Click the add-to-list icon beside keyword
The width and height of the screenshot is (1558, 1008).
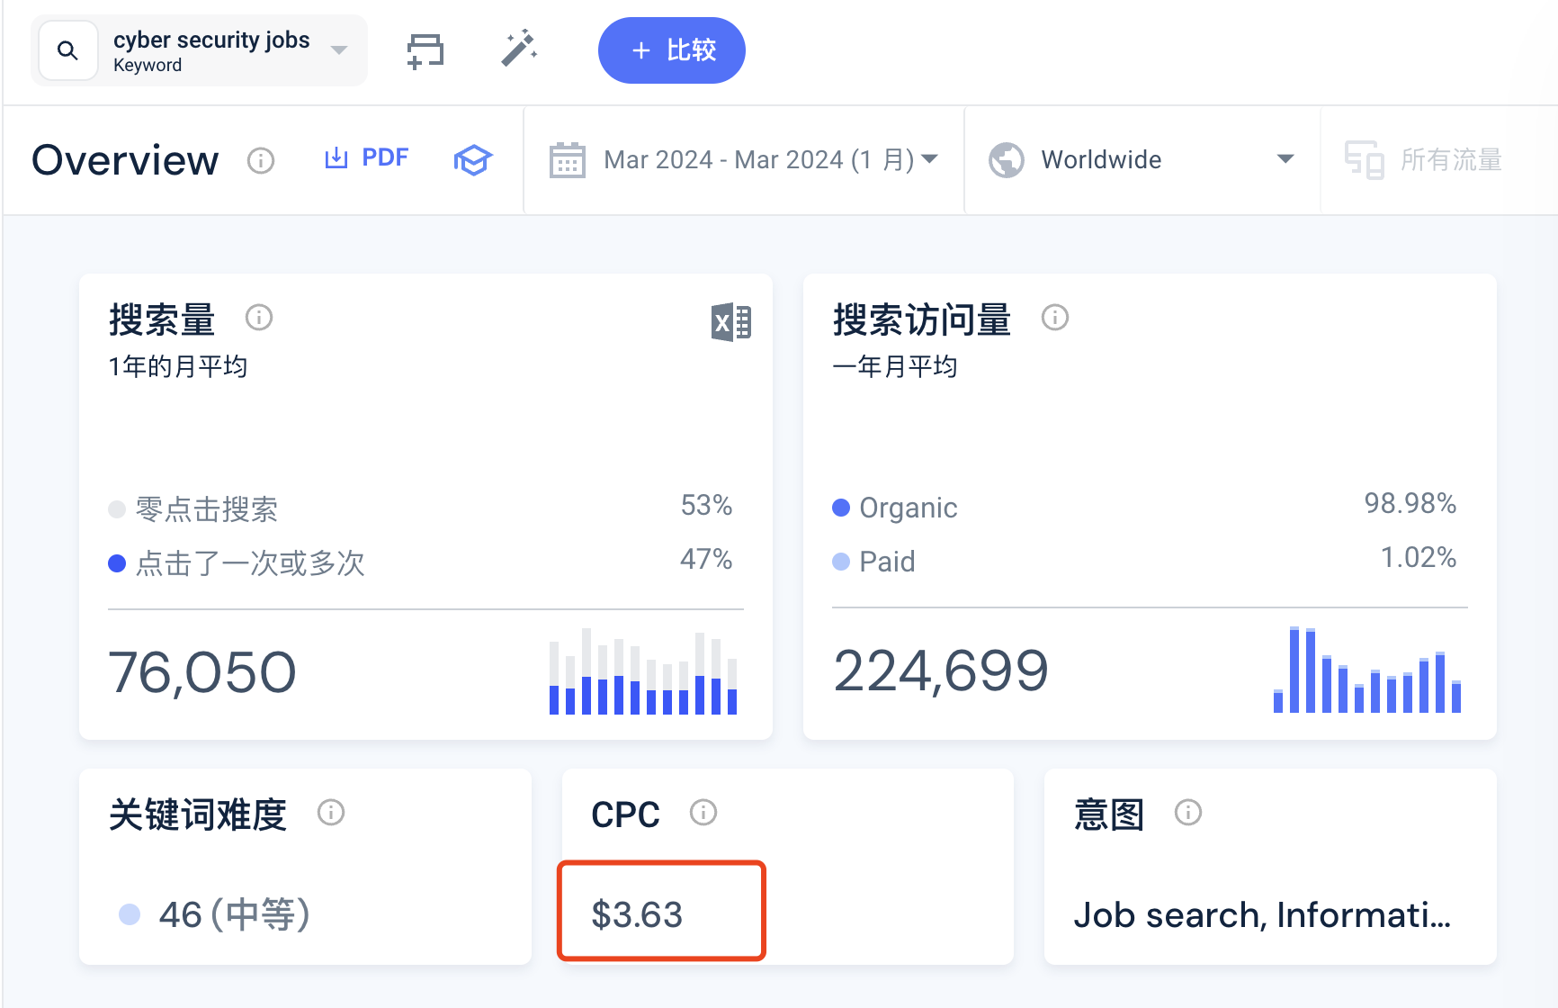coord(425,50)
